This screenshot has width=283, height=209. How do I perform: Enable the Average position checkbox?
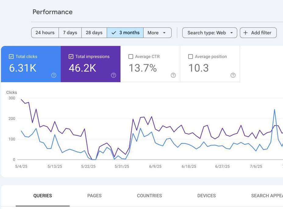[x=191, y=57]
